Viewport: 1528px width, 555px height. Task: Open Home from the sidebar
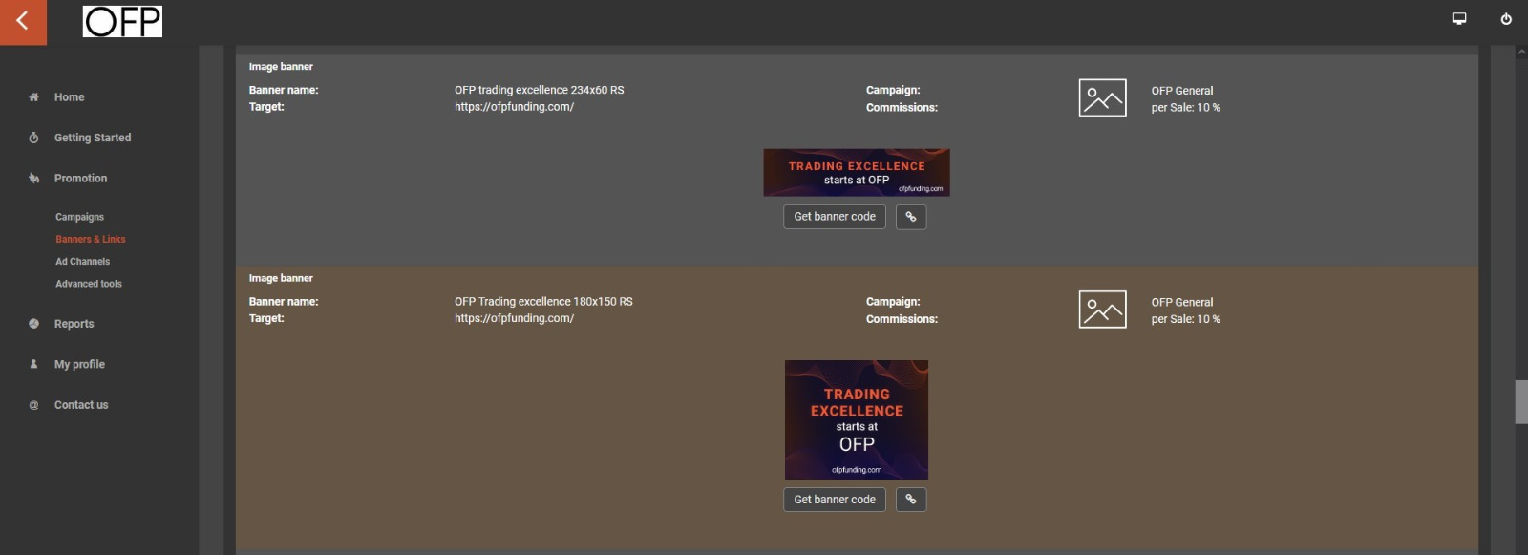point(69,97)
